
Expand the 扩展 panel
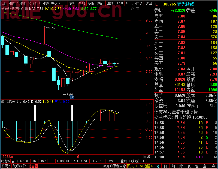click(x=6, y=166)
